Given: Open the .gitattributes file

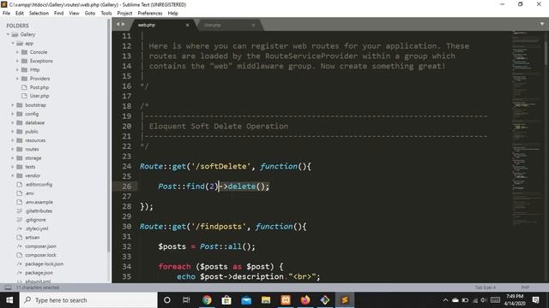Looking at the screenshot, I should [39, 211].
